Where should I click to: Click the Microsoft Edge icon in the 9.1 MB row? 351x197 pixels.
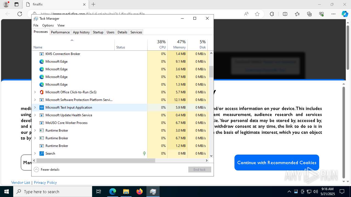point(42,62)
